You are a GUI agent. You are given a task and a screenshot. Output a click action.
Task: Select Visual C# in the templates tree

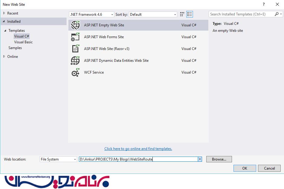(x=21, y=36)
